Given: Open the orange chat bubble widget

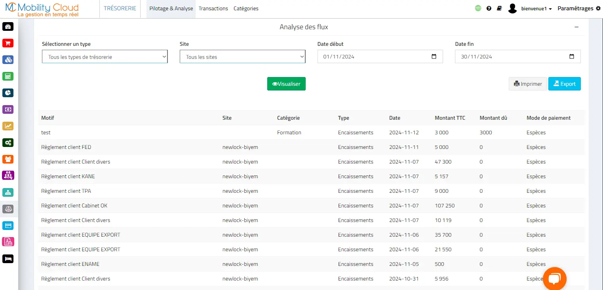Looking at the screenshot, I should tap(554, 279).
